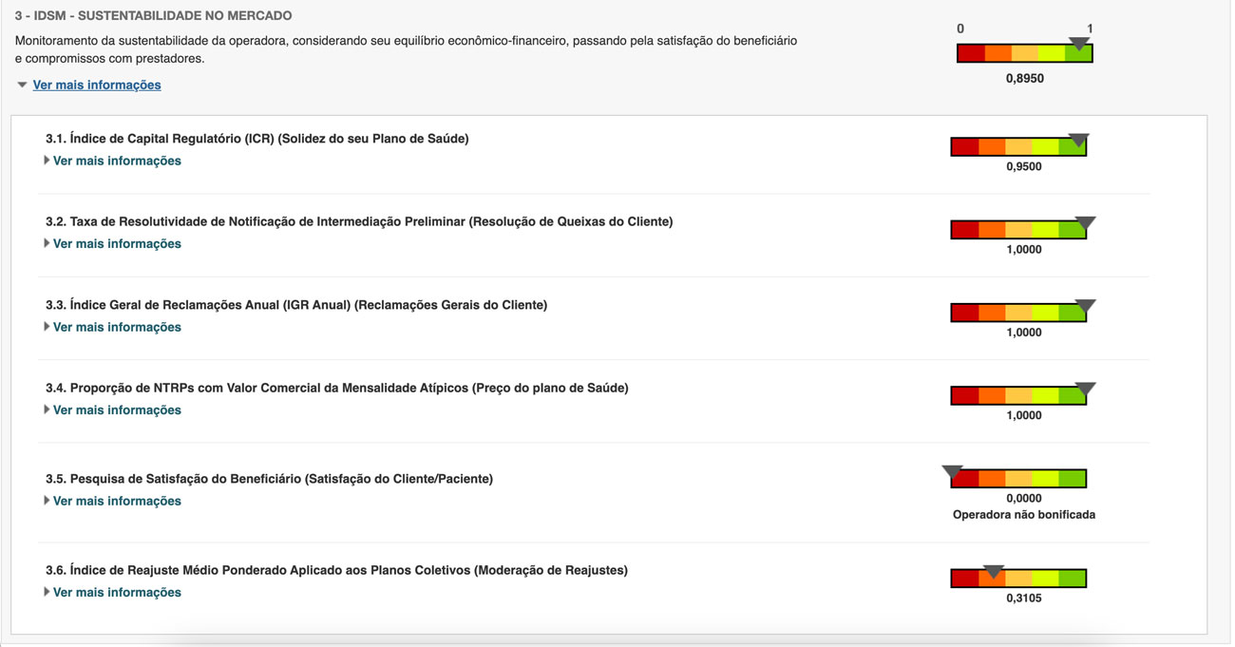Click the 3.3 IGR Anual gauge bar
The height and width of the screenshot is (647, 1235).
(x=1018, y=313)
